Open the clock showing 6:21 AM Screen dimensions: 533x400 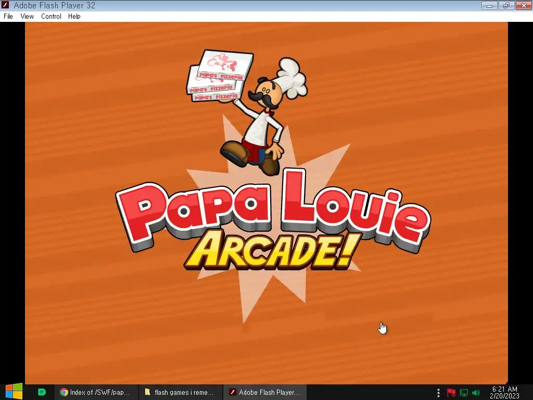pyautogui.click(x=505, y=392)
